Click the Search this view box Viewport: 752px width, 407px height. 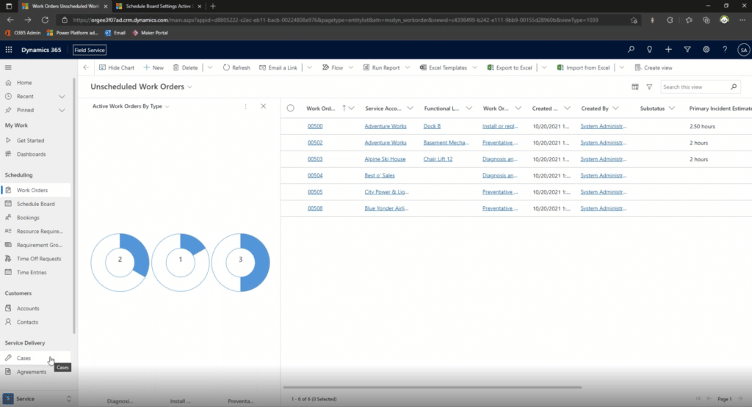pos(694,87)
